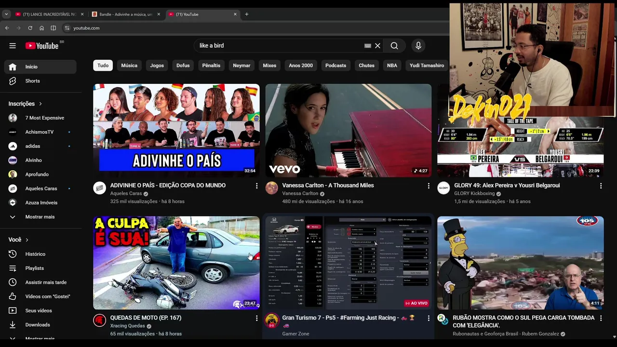Play Gran Turismo 7 live thumbnail

coord(349,263)
